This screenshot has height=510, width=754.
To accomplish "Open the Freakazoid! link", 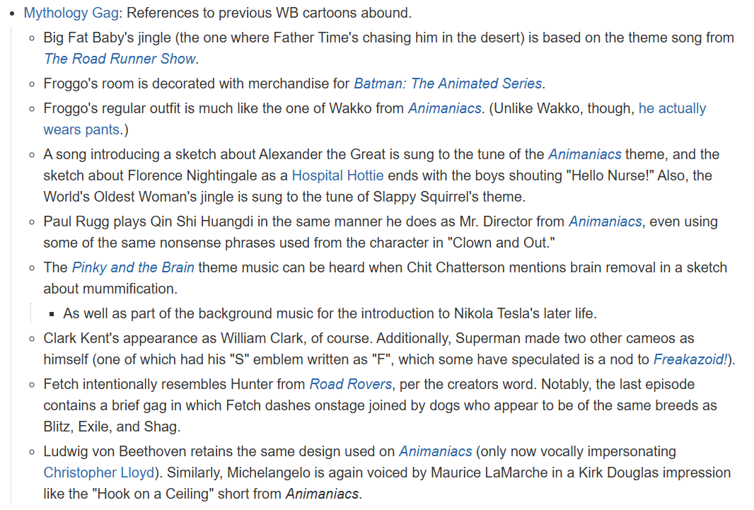I will coord(690,359).
